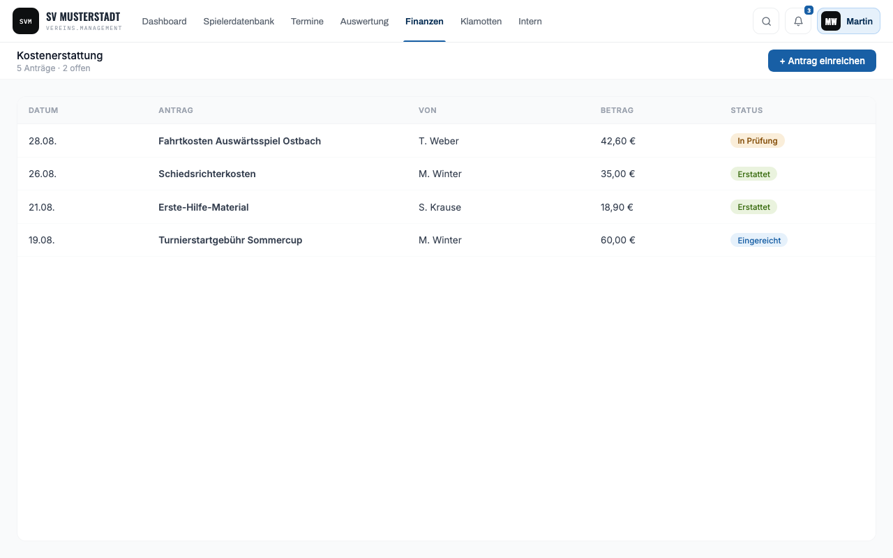The width and height of the screenshot is (893, 558).
Task: Open the Schiedsrichterkosten request
Action: pos(207,174)
